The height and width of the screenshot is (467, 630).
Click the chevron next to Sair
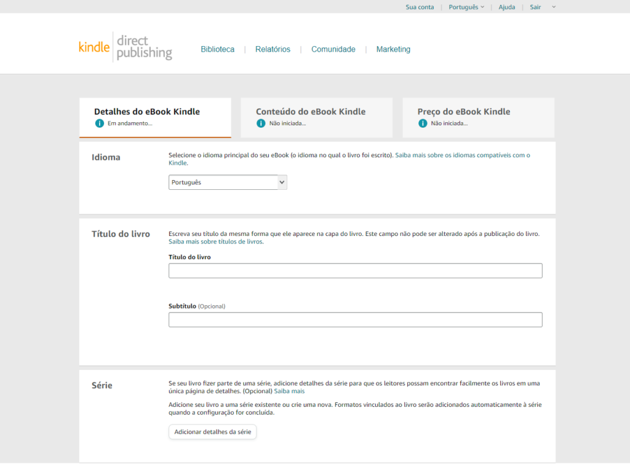point(554,7)
